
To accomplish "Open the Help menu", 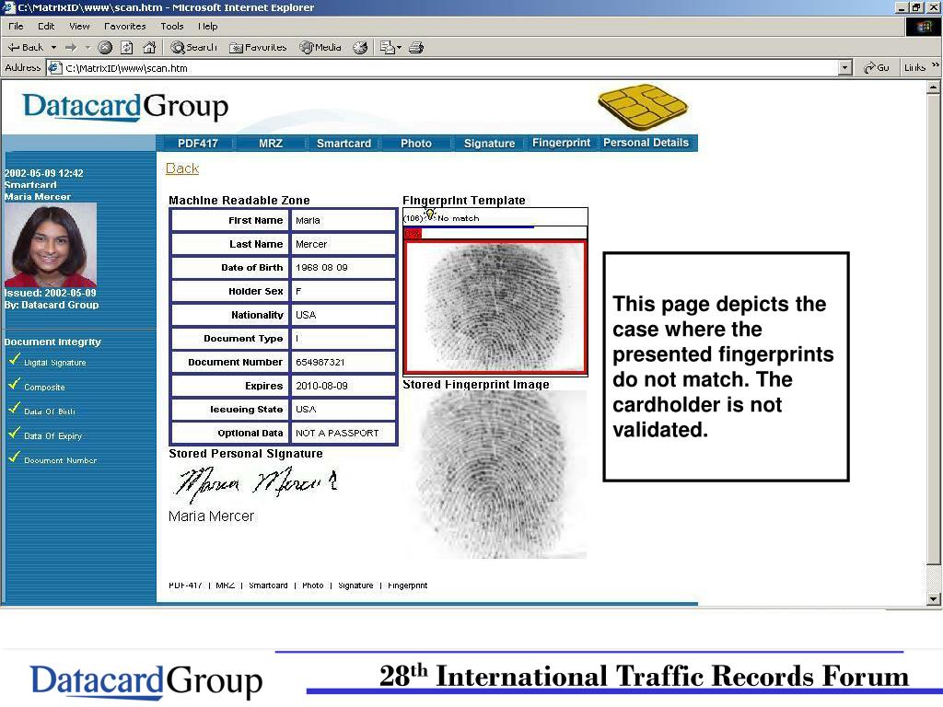I will click(x=207, y=27).
